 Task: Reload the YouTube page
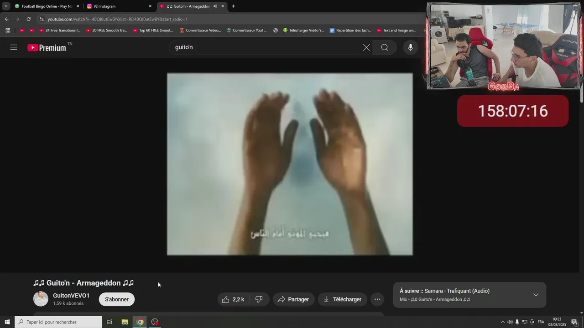(x=29, y=19)
